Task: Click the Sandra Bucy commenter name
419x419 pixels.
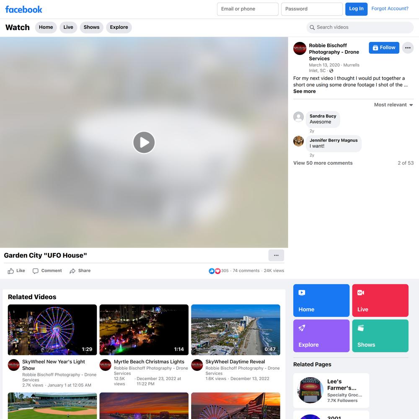Action: (323, 116)
